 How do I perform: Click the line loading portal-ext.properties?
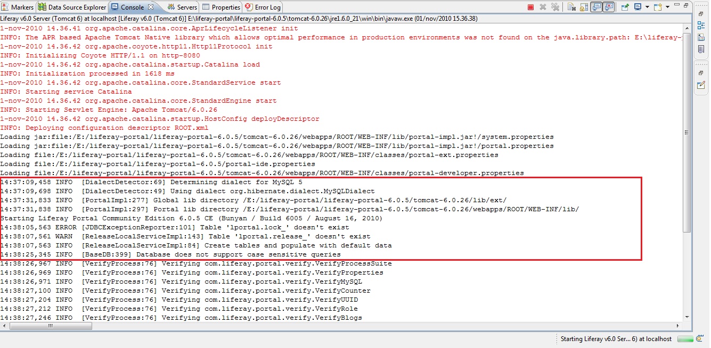click(249, 155)
